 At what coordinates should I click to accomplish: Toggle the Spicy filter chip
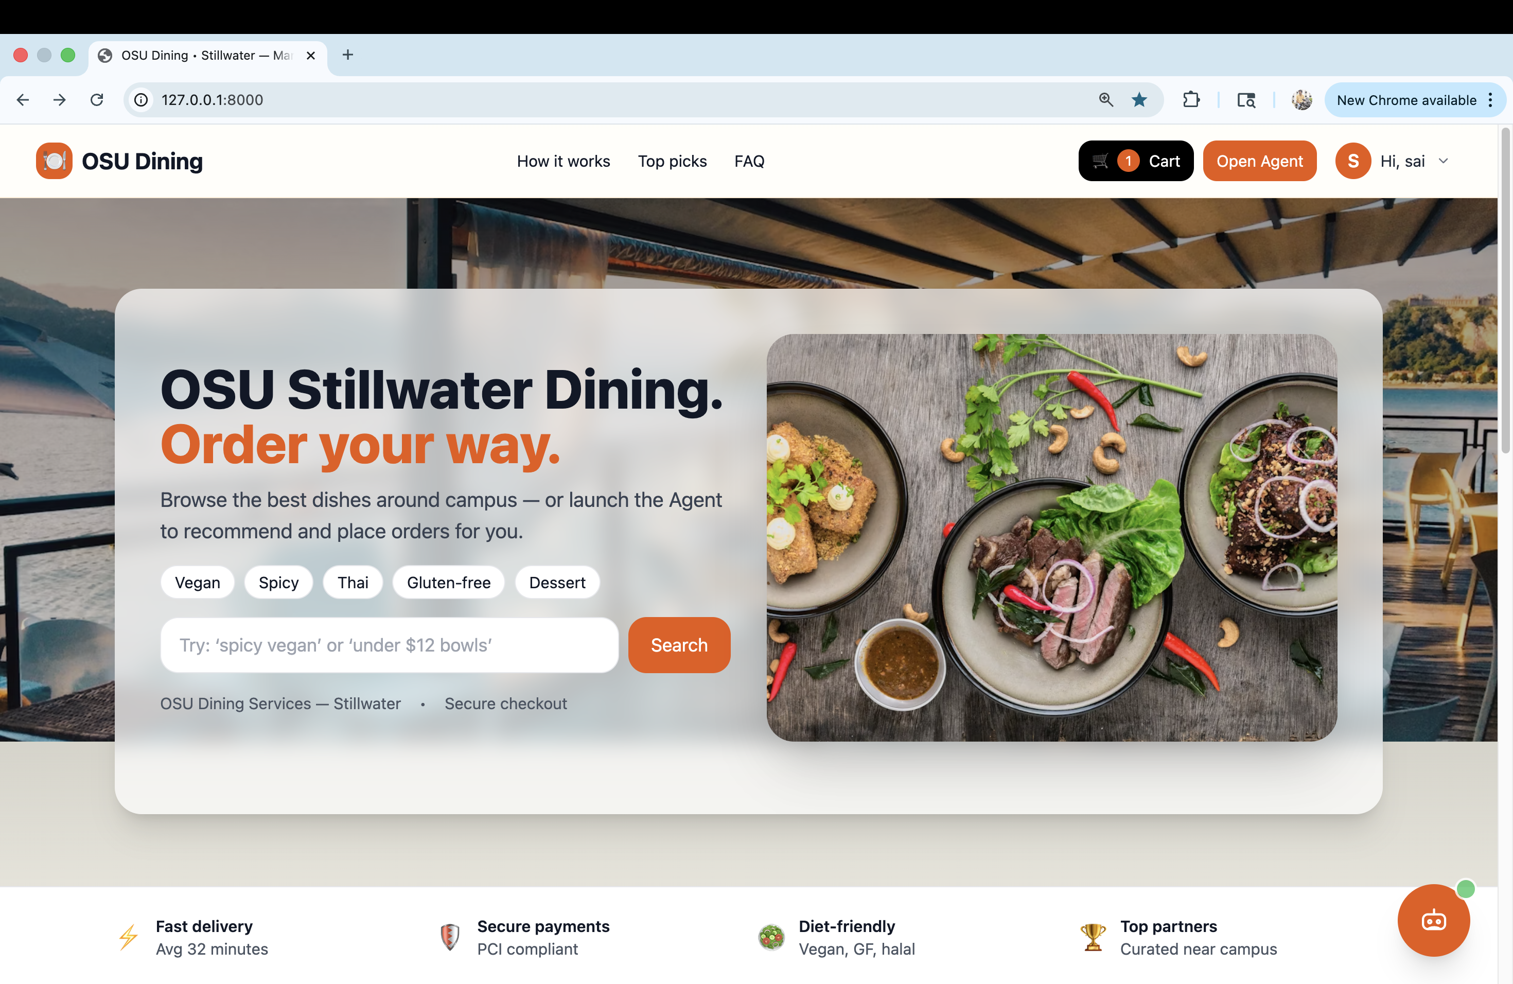pos(278,582)
